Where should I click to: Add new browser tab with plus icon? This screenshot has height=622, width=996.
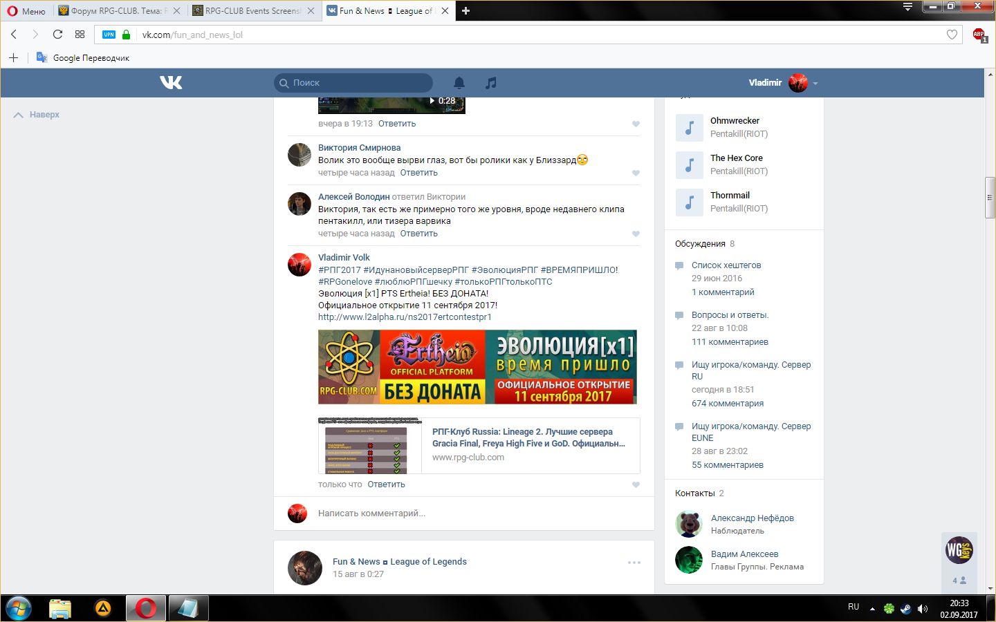[465, 10]
